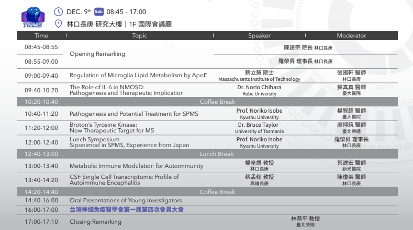Click Pathogenesis and Potential Treatment for SPMS
Screen dimensions: 413x230
tap(134, 114)
